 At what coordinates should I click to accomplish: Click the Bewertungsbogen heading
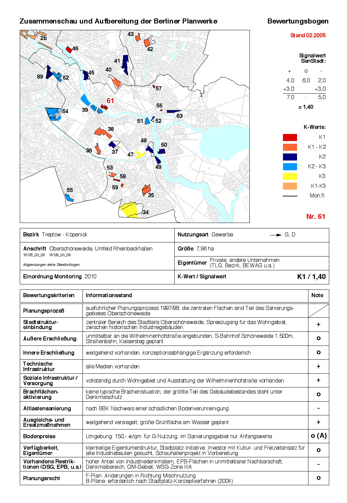298,21
